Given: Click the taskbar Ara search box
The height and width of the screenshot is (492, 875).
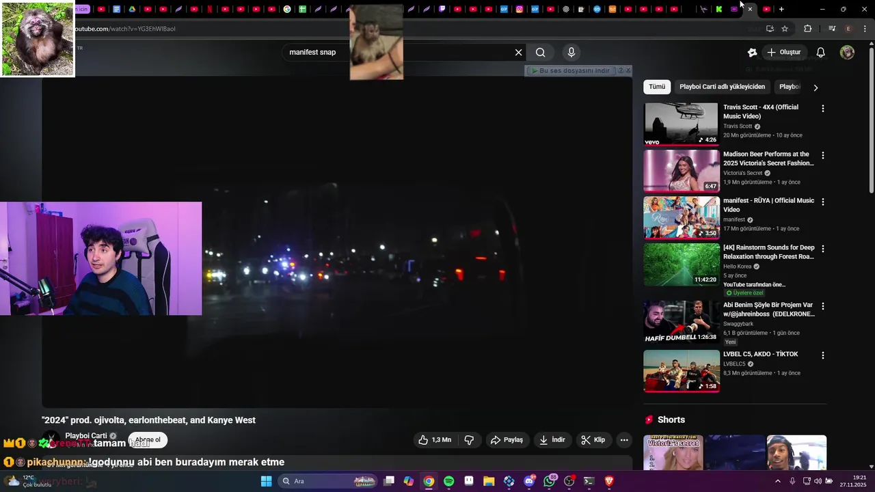Looking at the screenshot, I should point(329,481).
